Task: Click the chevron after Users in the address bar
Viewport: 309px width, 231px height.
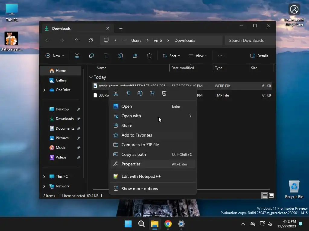Action: pos(148,40)
